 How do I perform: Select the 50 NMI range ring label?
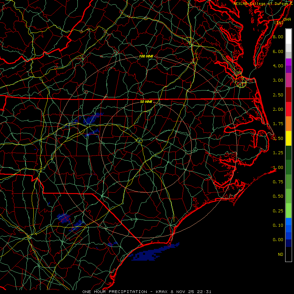146,102
